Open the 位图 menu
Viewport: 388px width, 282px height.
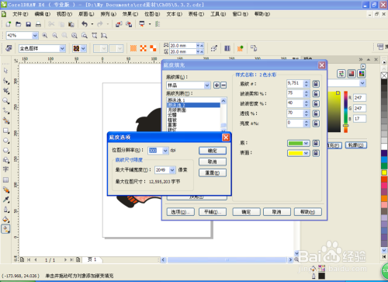152,14
